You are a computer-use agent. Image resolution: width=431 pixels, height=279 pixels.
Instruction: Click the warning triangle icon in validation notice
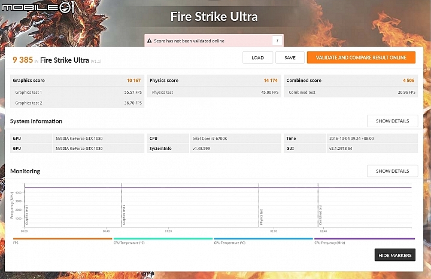point(149,41)
